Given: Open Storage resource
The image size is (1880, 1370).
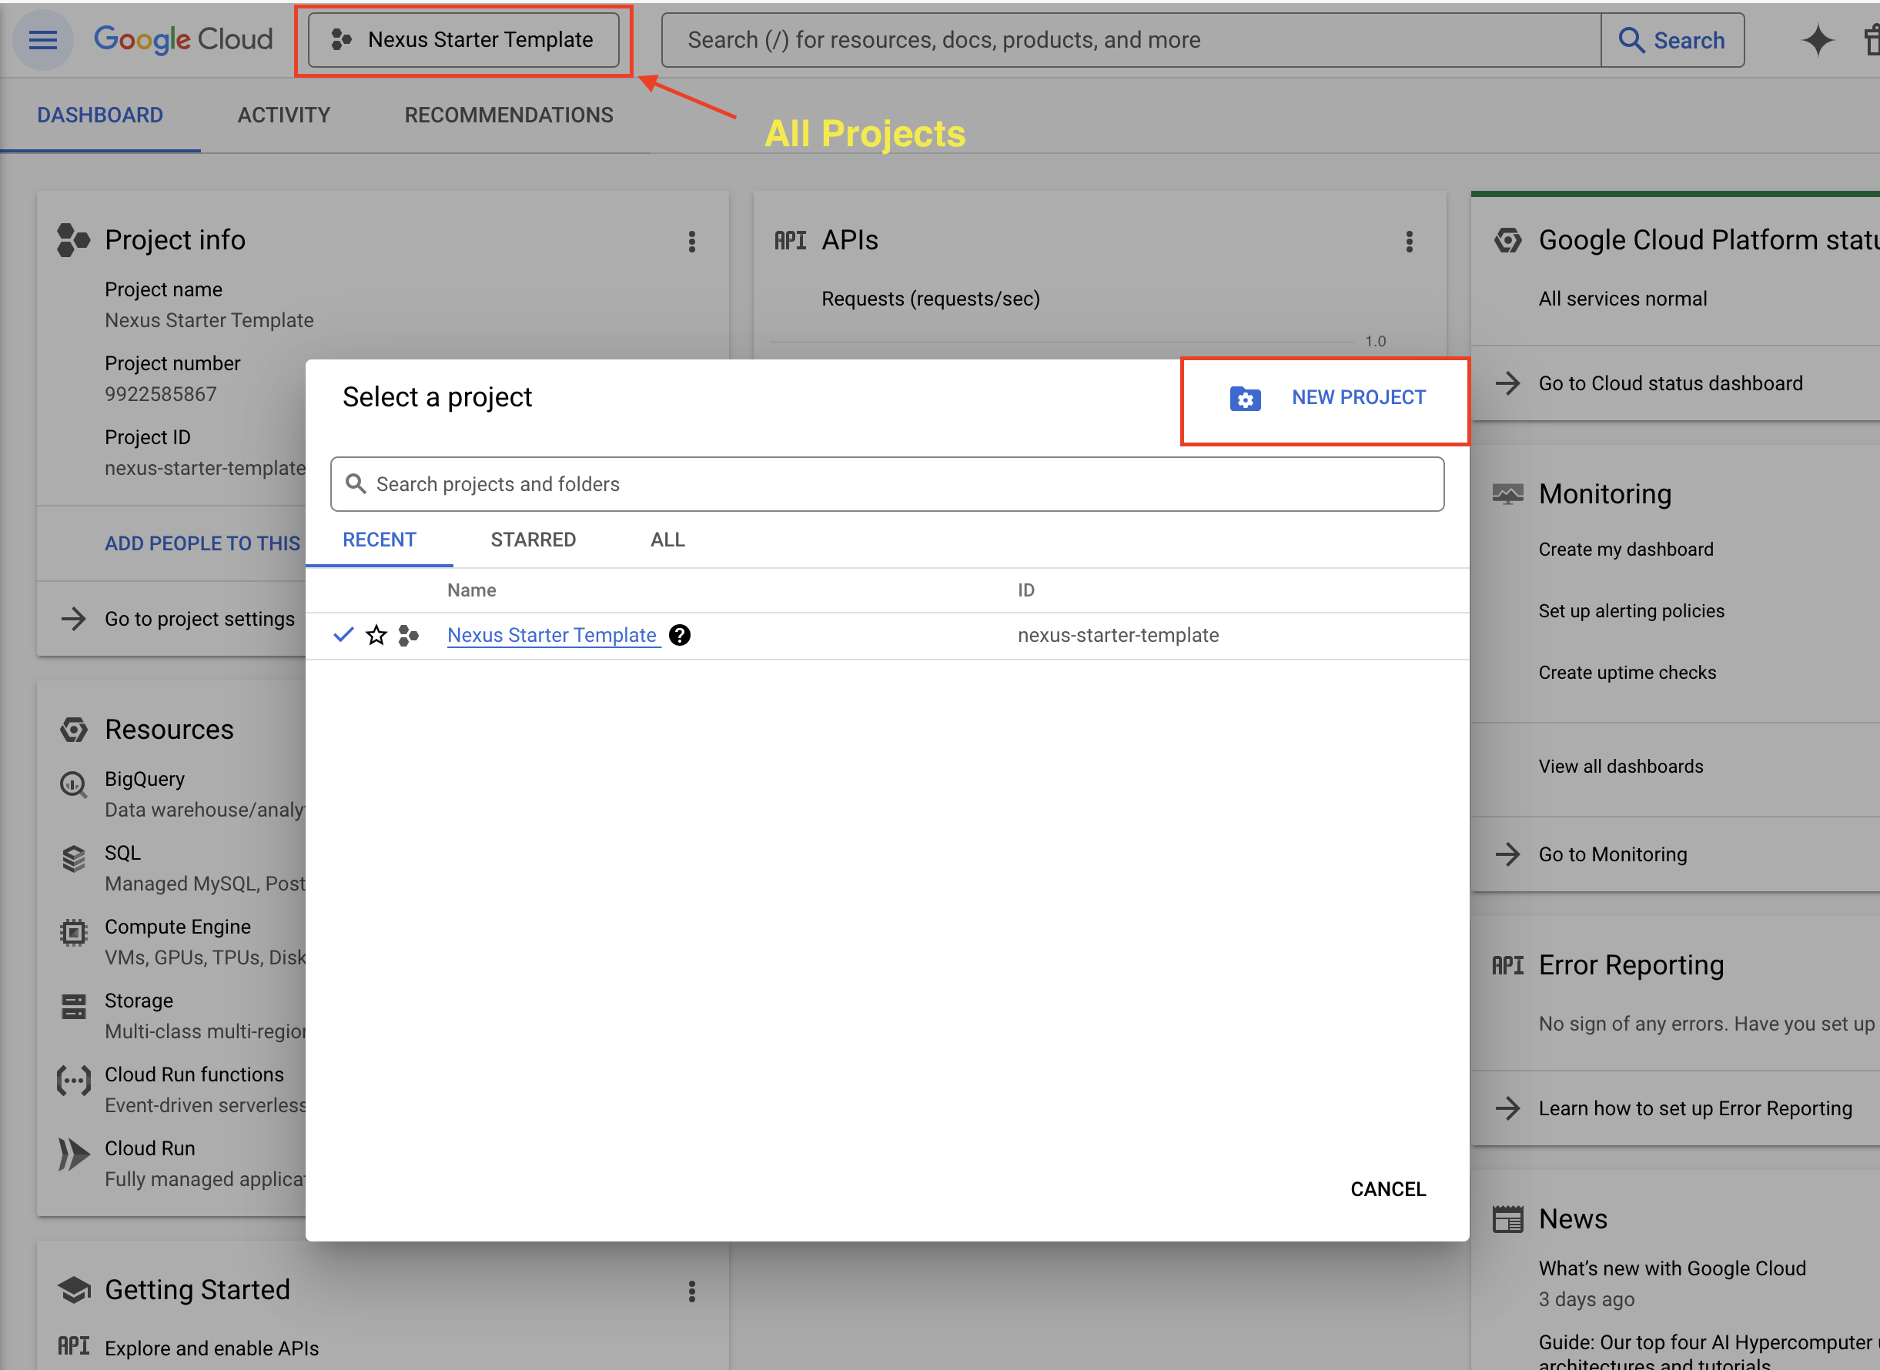Looking at the screenshot, I should 139,1001.
